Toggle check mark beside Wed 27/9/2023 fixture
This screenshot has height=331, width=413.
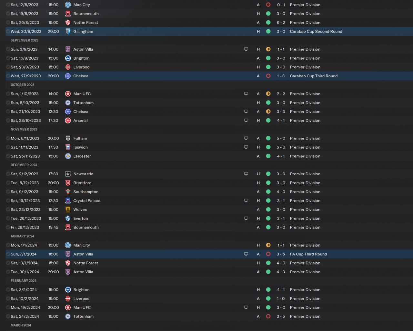(x=8, y=76)
